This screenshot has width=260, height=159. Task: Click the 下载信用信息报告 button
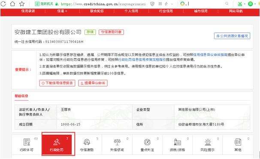click(57, 83)
